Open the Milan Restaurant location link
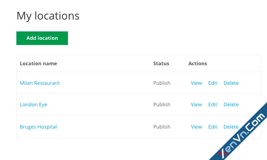The height and width of the screenshot is (160, 267). (x=40, y=83)
